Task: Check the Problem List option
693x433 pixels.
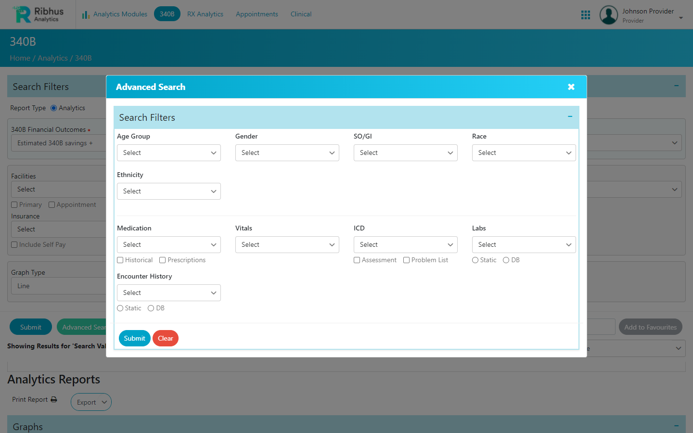Action: (407, 260)
